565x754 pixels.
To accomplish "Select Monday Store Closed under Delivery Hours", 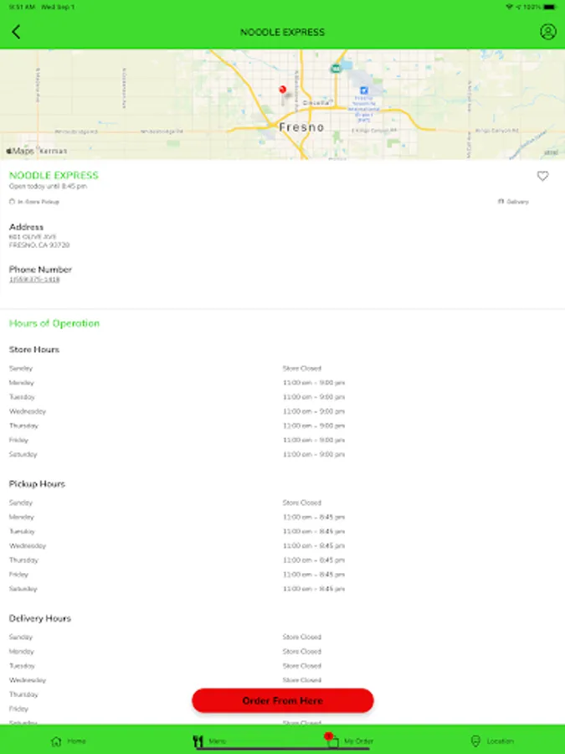I will tap(301, 652).
